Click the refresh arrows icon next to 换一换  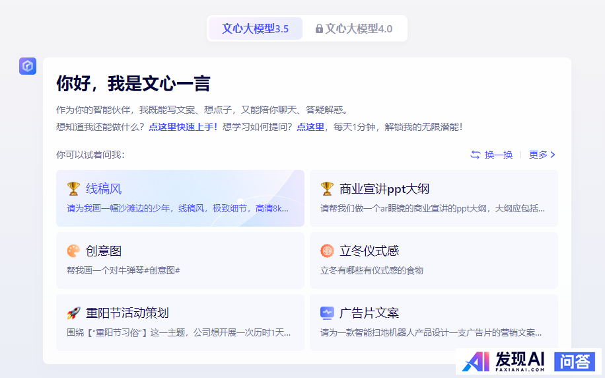click(x=475, y=155)
